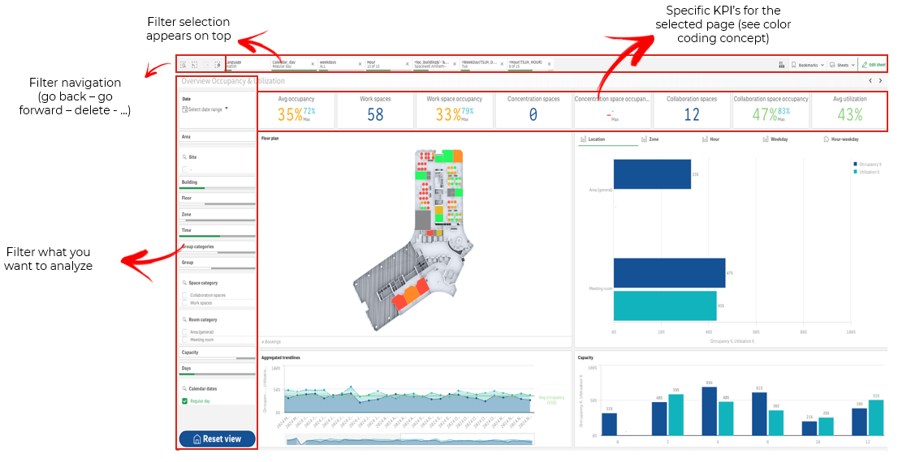This screenshot has width=898, height=462.
Task: Expand the Floor filter
Action: [x=217, y=199]
